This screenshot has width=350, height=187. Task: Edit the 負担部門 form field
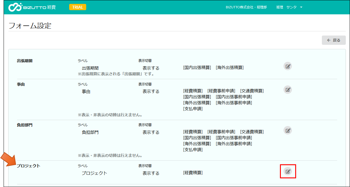[x=287, y=131]
